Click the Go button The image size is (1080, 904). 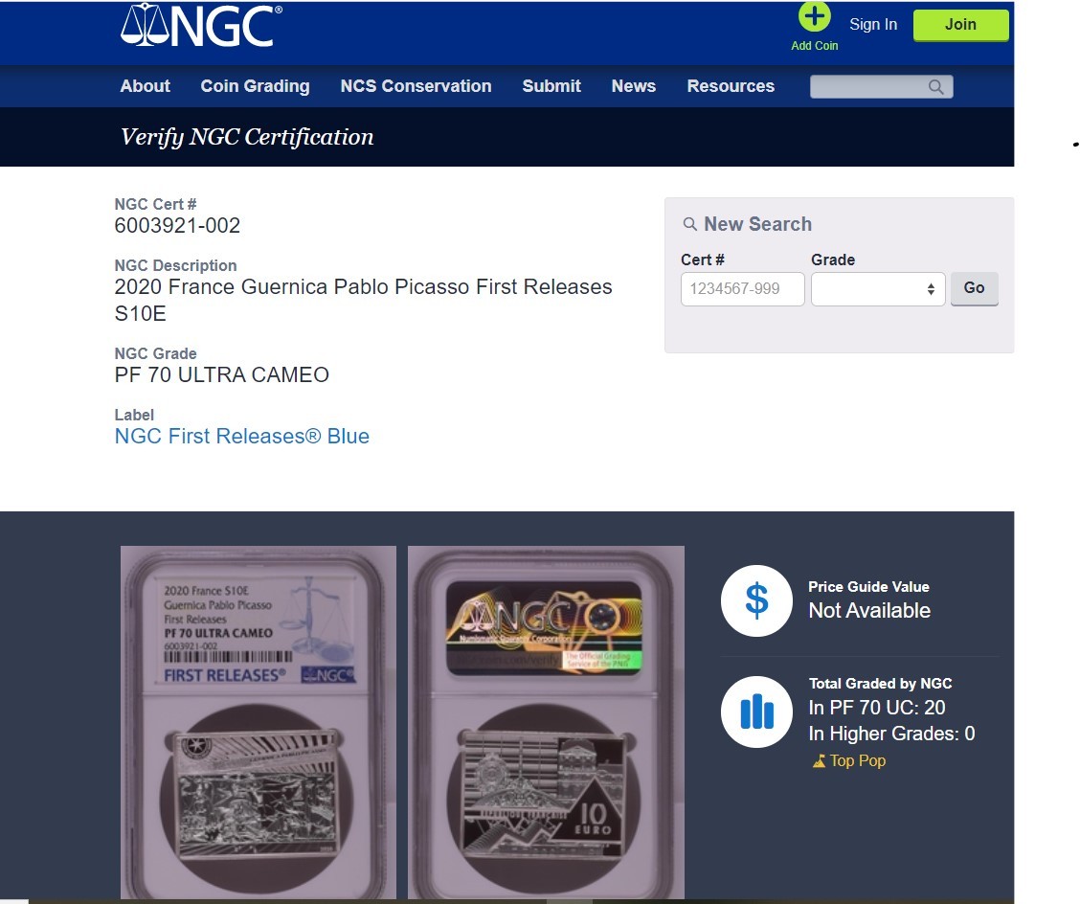(974, 288)
